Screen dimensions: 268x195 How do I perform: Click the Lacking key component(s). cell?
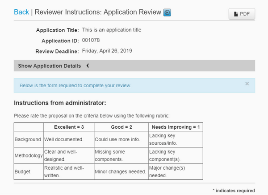(176, 155)
